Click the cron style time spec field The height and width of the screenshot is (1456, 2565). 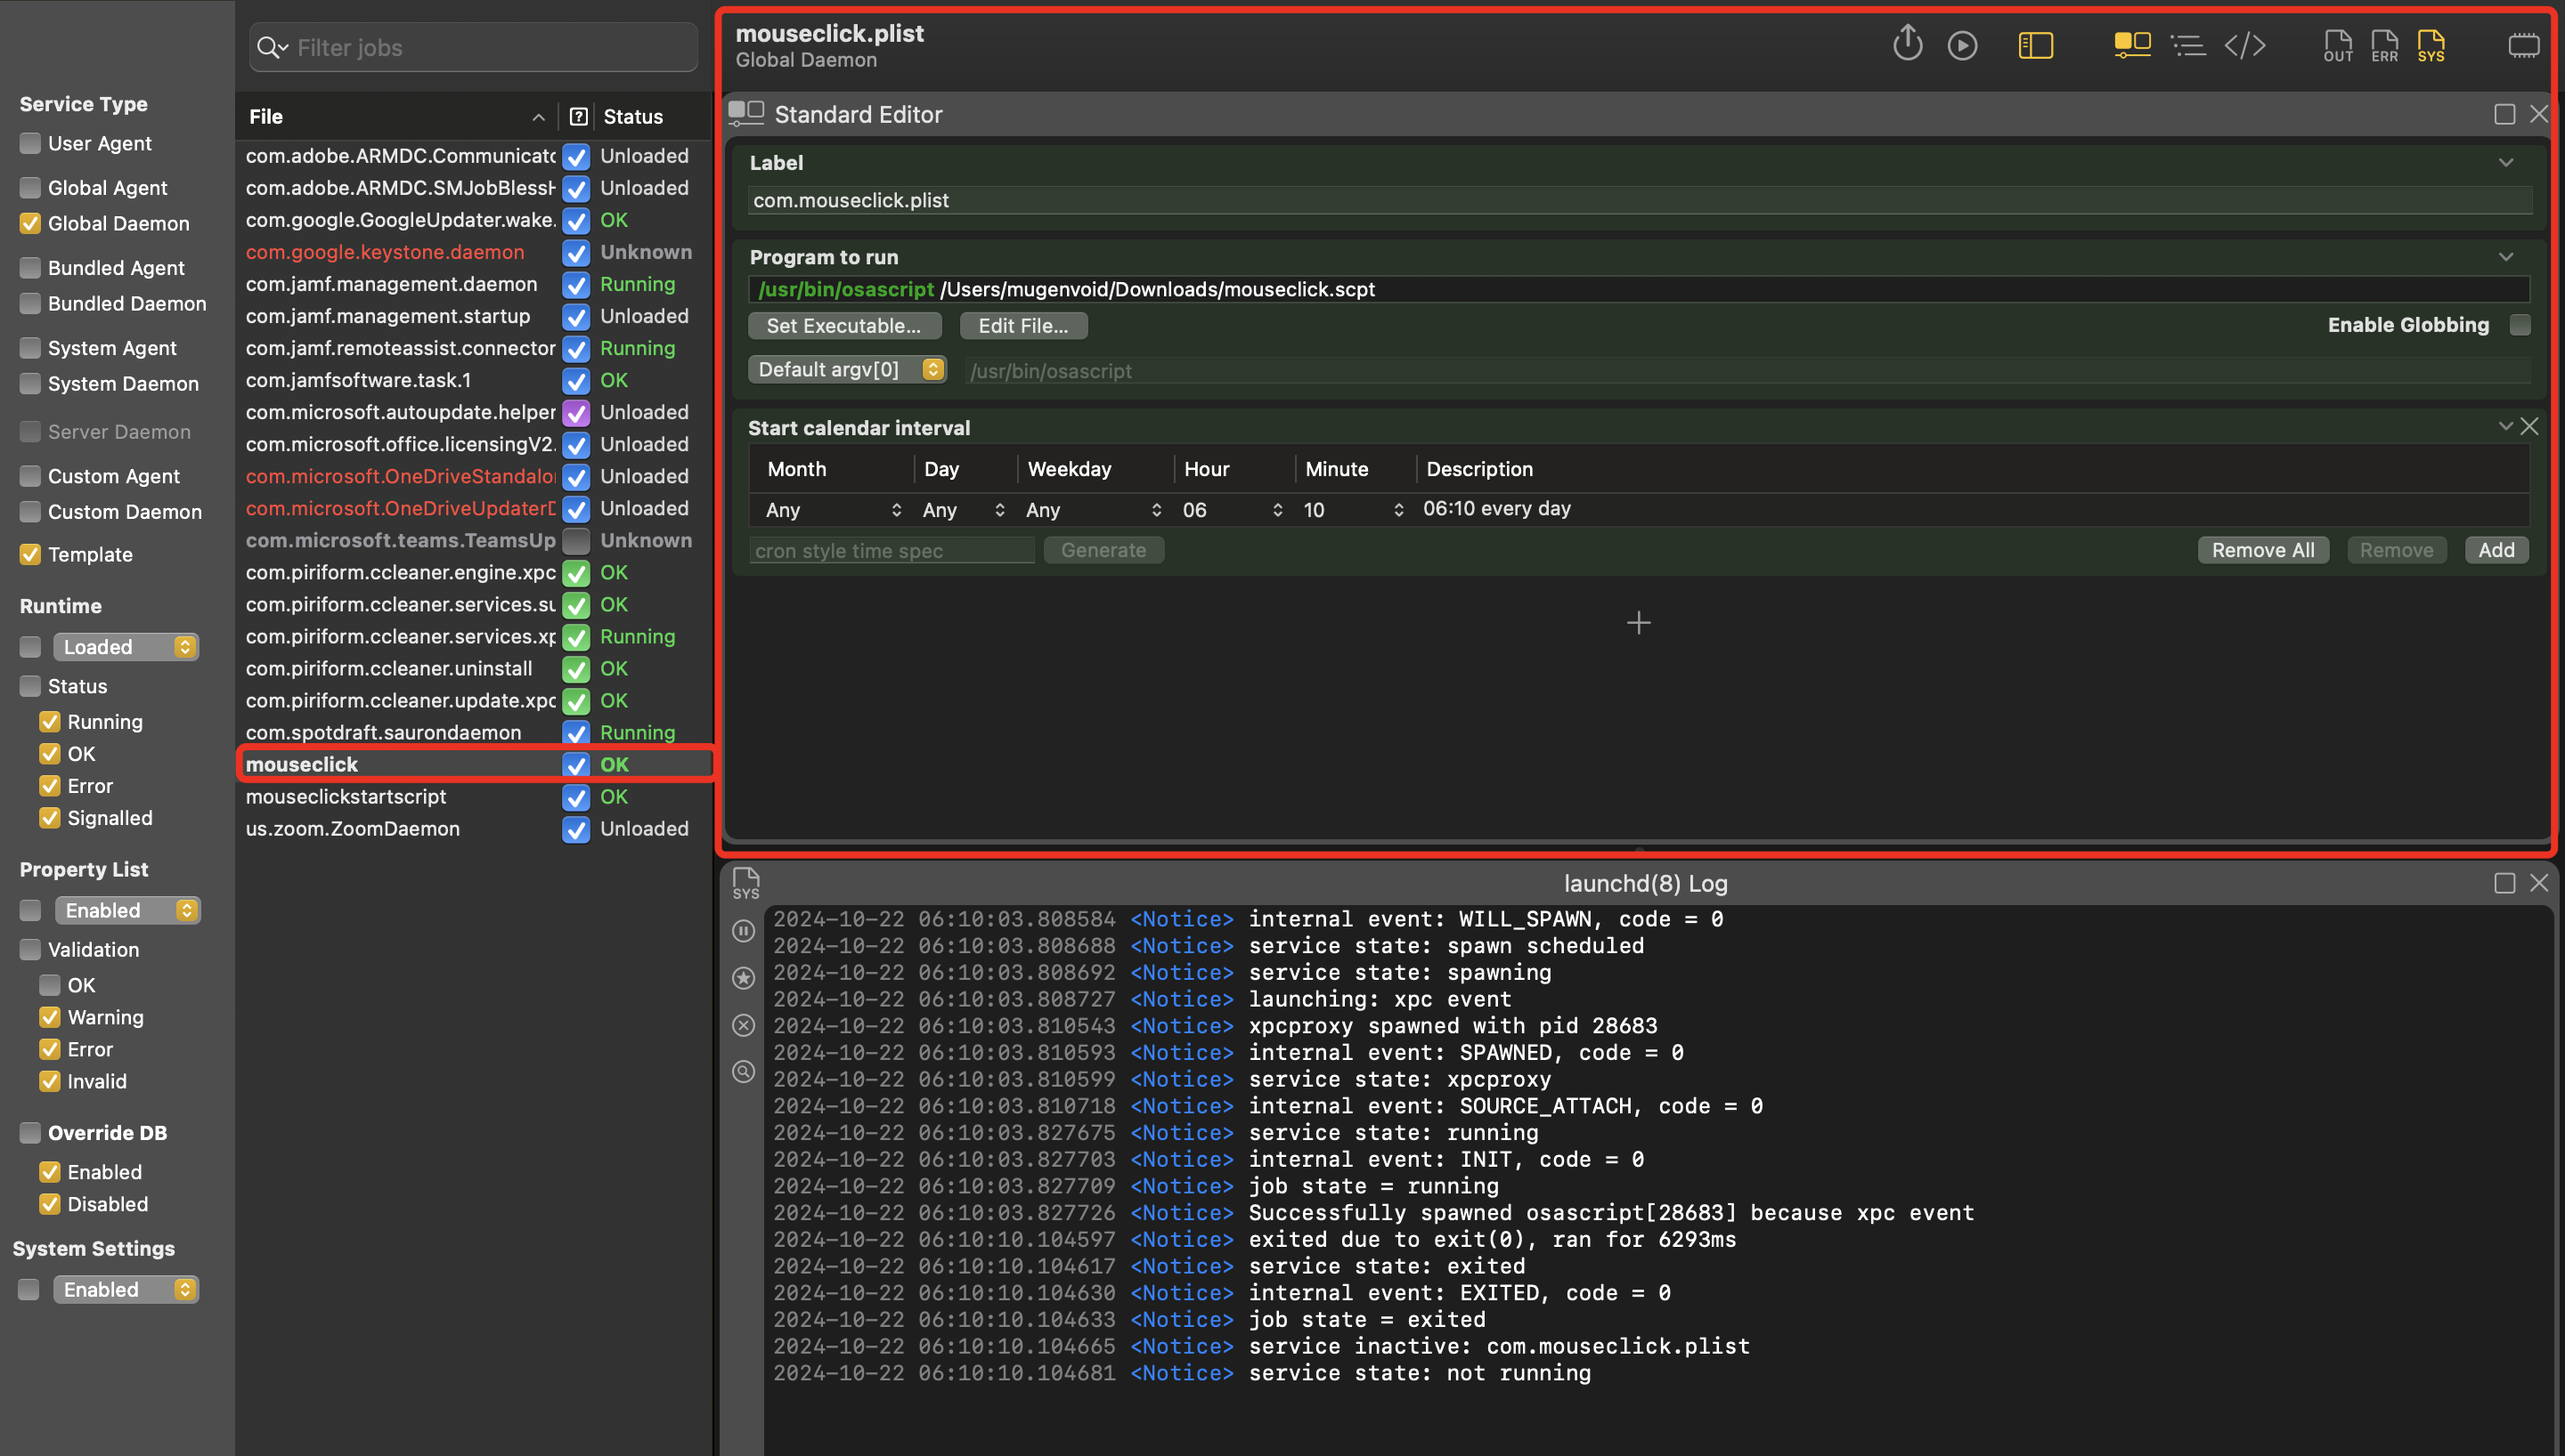tap(892, 551)
